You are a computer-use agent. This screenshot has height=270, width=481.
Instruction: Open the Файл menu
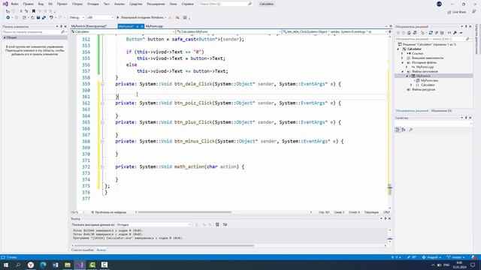[x=15, y=4]
